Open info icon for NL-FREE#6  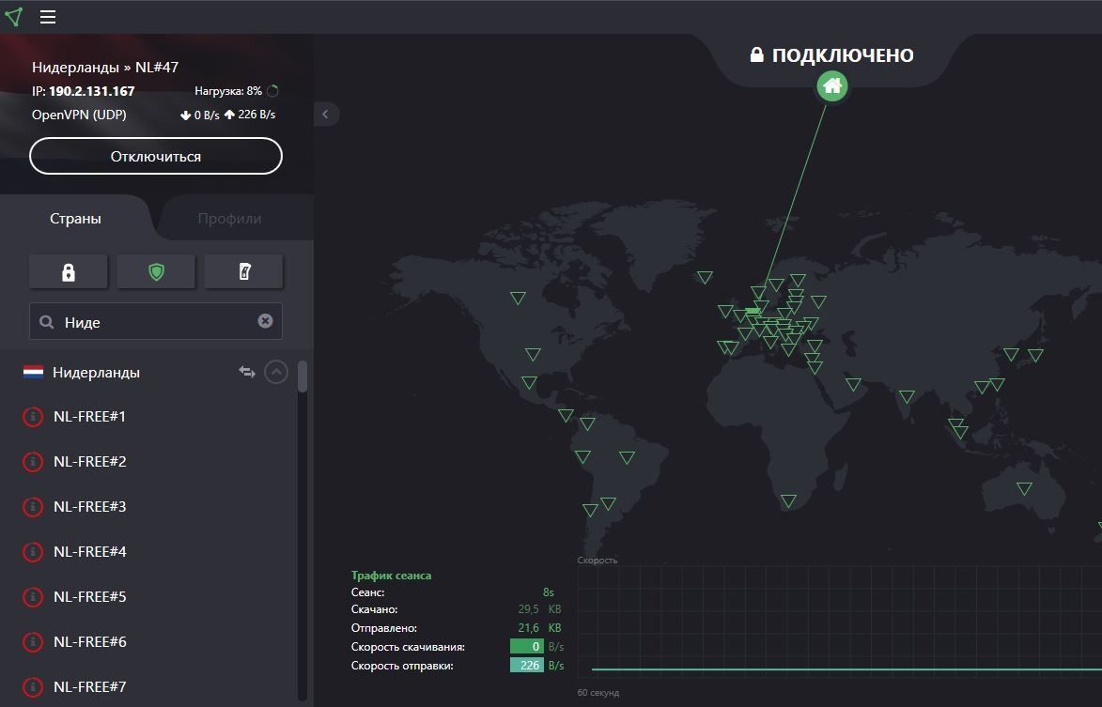(32, 641)
